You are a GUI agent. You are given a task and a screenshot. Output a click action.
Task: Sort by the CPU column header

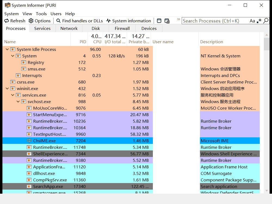(x=95, y=39)
